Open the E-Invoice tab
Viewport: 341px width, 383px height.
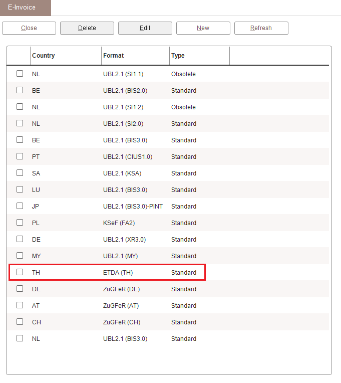coord(26,8)
